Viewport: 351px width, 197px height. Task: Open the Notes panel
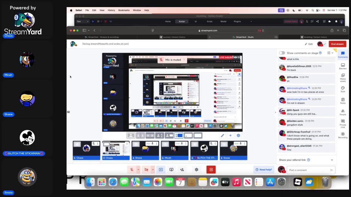coord(342,101)
